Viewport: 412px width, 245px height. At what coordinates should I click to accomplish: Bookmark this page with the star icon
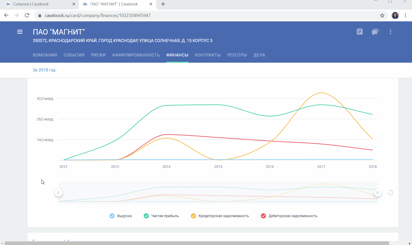click(x=382, y=15)
